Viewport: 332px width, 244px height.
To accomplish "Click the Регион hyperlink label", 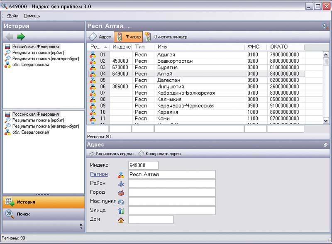I will (x=99, y=174).
